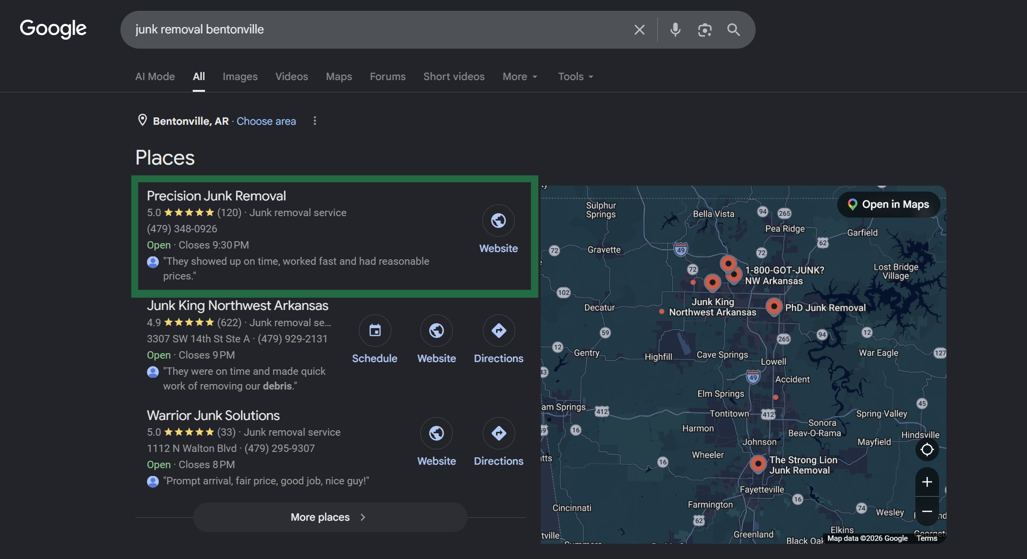This screenshot has height=559, width=1027.
Task: Open the three-dot options beside Choose area
Action: [x=315, y=121]
